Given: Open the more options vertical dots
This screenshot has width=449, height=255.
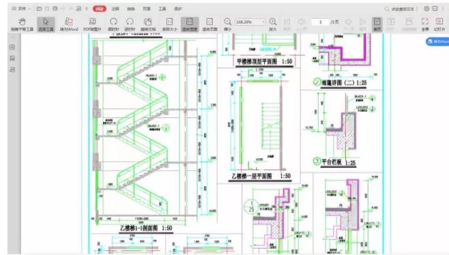Looking at the screenshot, I should click(x=443, y=9).
